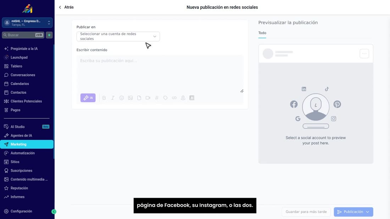
Task: Add an image to the post
Action: pos(130,98)
